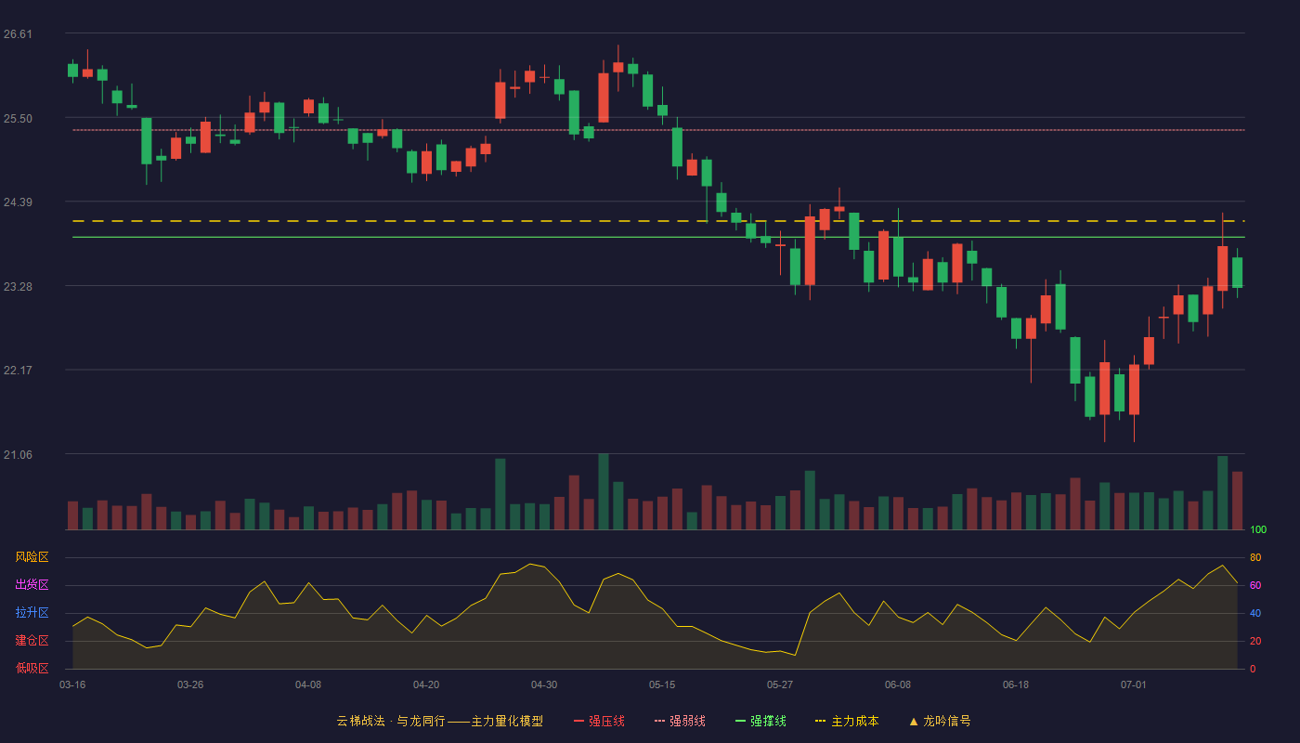
Task: Click the 低吸区 zone label
Action: 32,668
